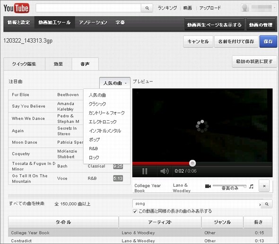Image resolution: width=279 pixels, height=244 pixels.
Task: Toggle the similar-length songs checkbox
Action: tap(135, 211)
